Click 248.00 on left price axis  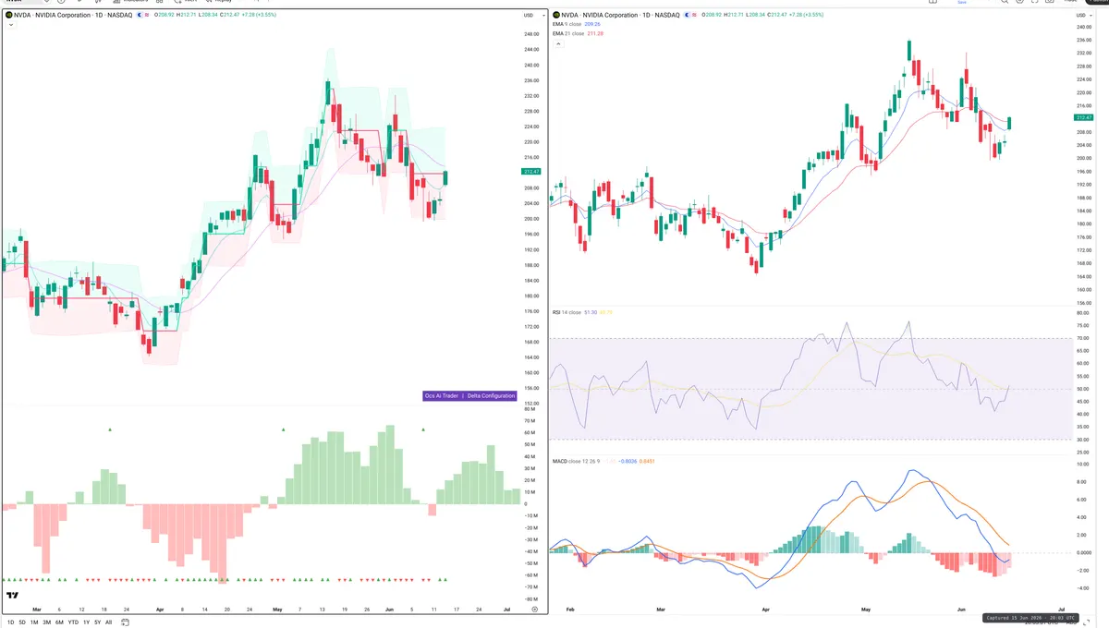click(531, 34)
